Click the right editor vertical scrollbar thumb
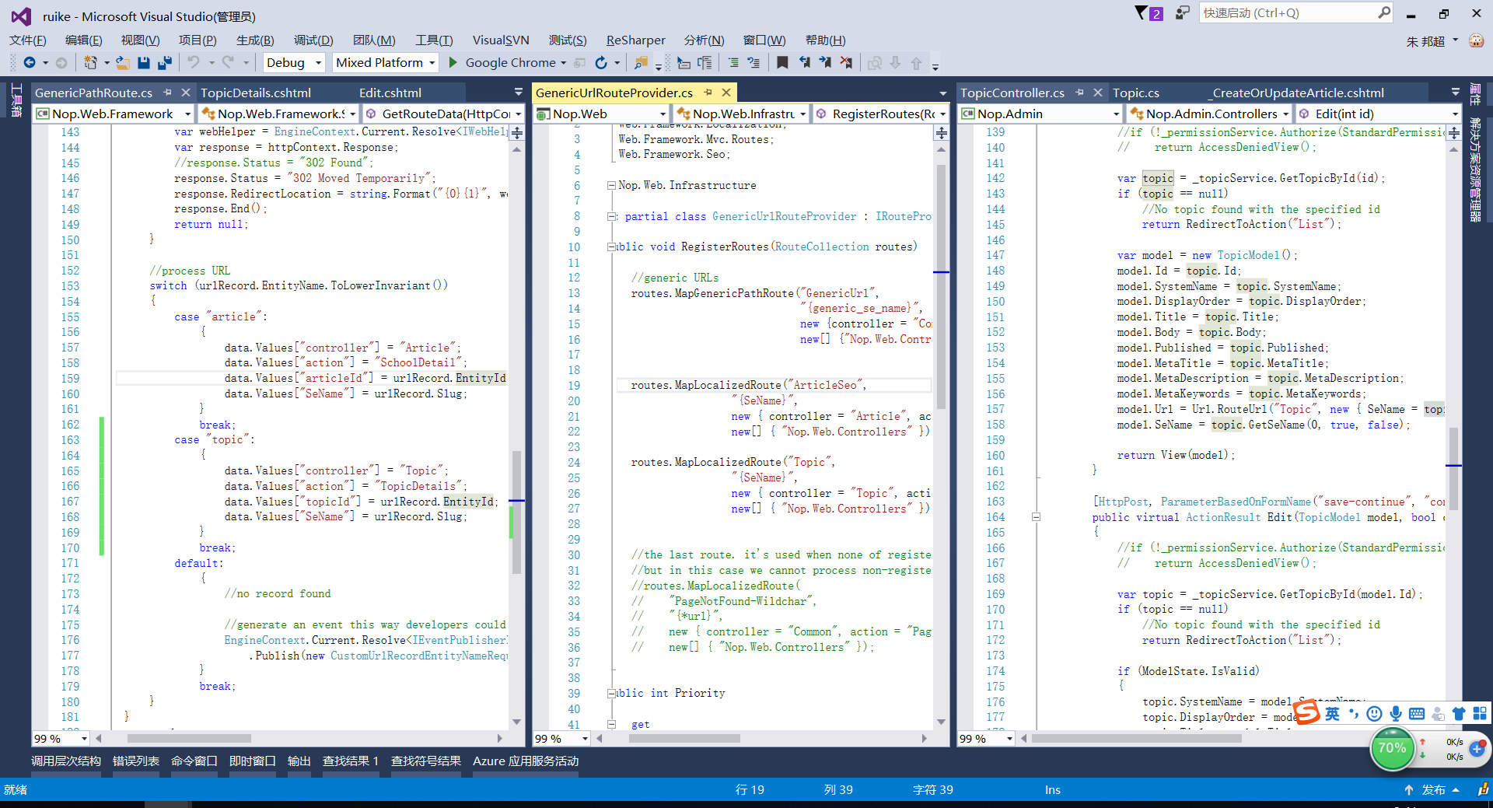Viewport: 1493px width, 808px height. (1453, 468)
